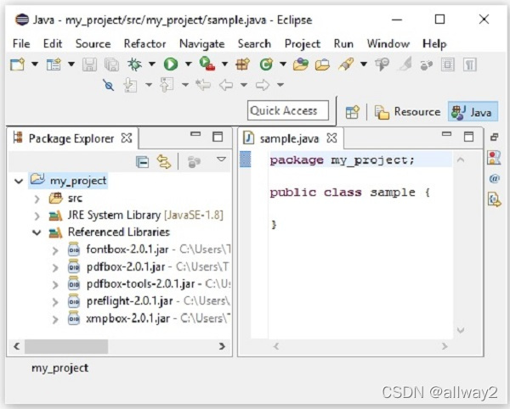Toggle Mark Occurrences icon
The width and height of the screenshot is (510, 409).
pos(405,64)
